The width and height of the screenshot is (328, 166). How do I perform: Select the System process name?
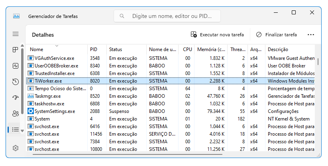click(x=42, y=119)
